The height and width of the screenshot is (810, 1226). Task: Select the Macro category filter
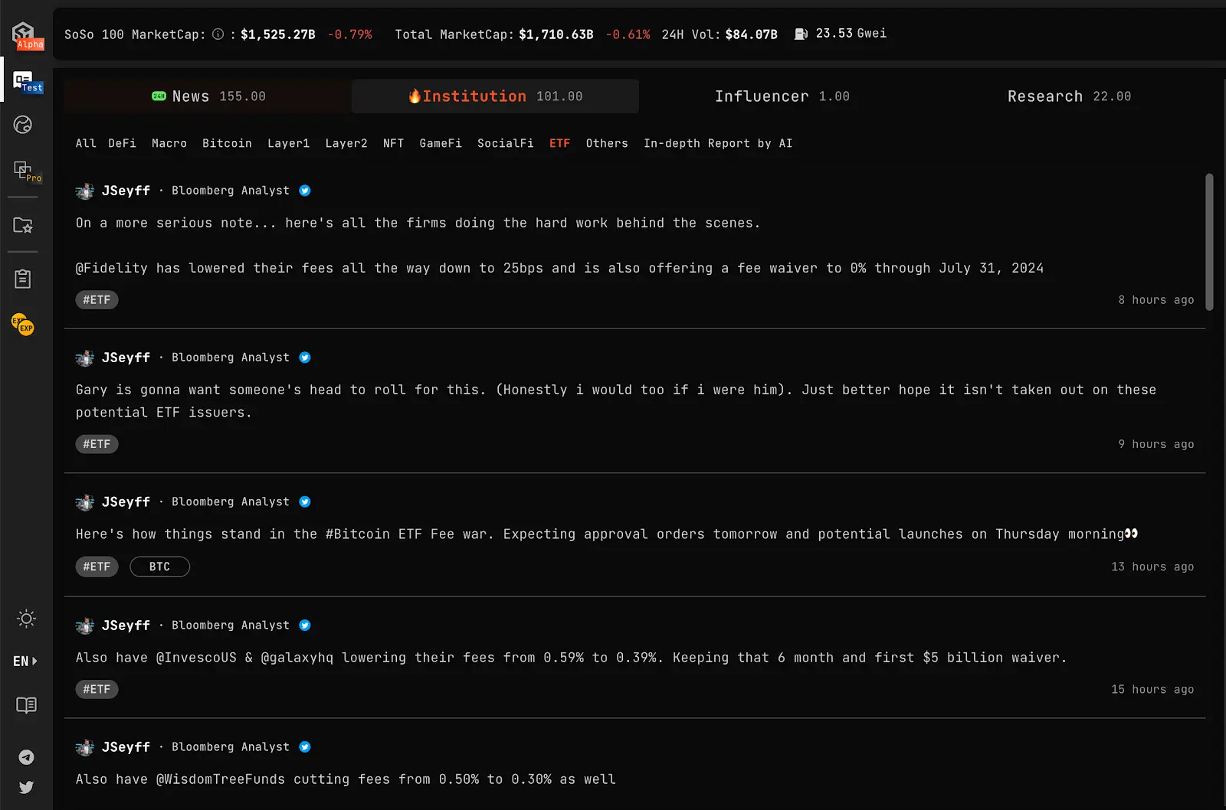[x=169, y=143]
